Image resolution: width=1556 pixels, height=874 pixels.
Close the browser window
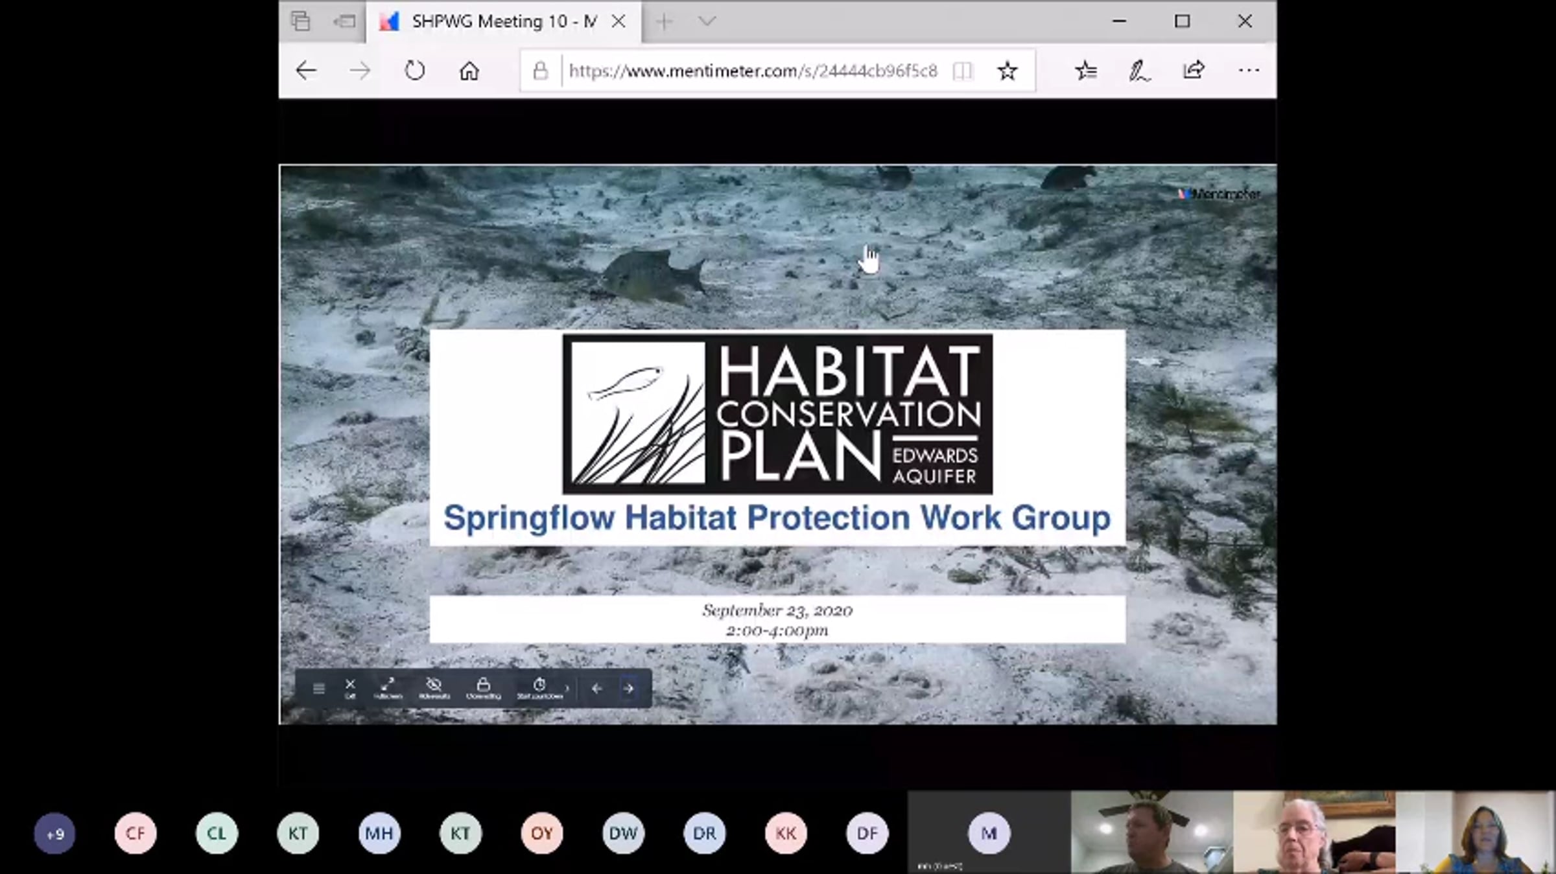(1245, 21)
